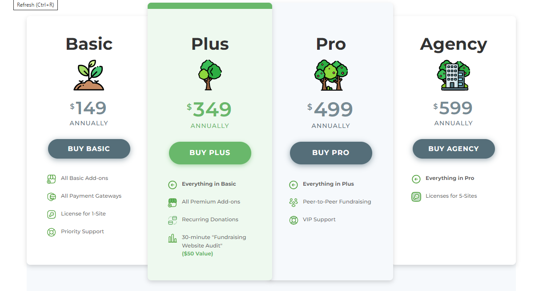
Task: Click the $349 Plus price
Action: (209, 110)
